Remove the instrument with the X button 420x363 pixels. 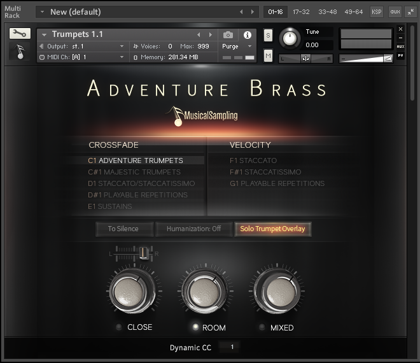tap(400, 29)
